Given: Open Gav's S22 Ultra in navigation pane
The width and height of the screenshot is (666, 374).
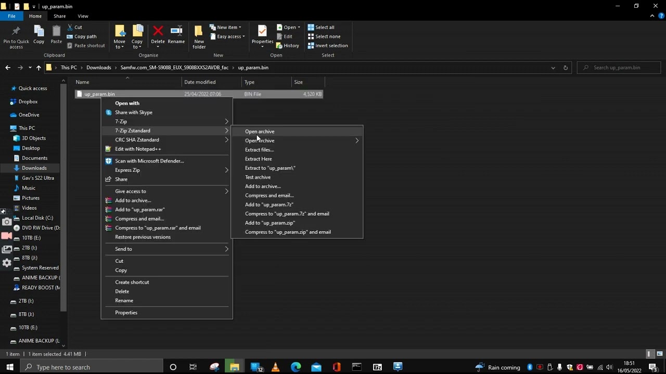Looking at the screenshot, I should pyautogui.click(x=37, y=178).
